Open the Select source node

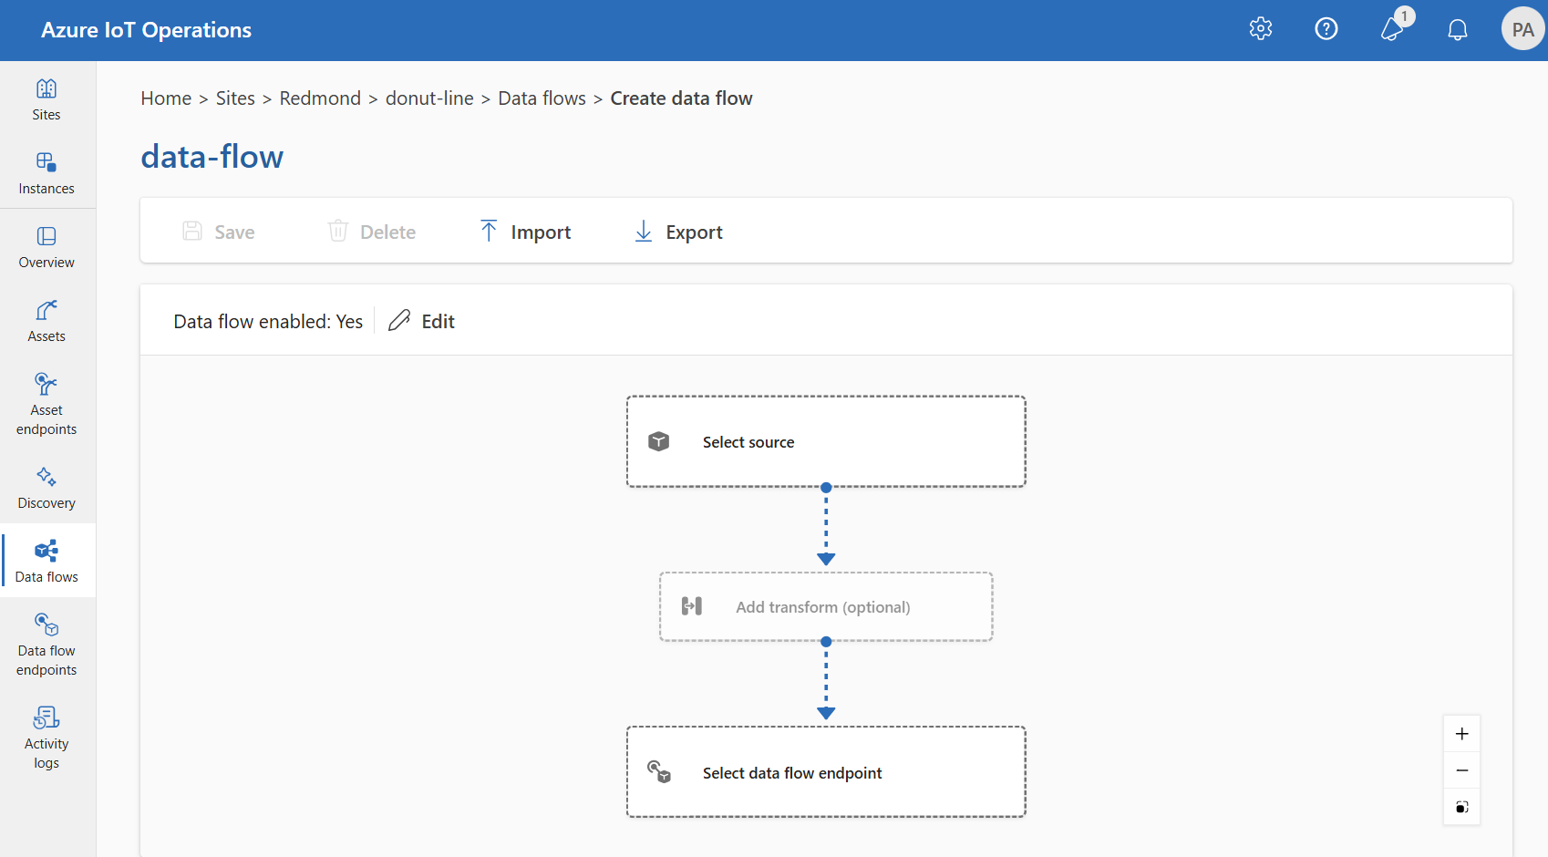pyautogui.click(x=826, y=441)
